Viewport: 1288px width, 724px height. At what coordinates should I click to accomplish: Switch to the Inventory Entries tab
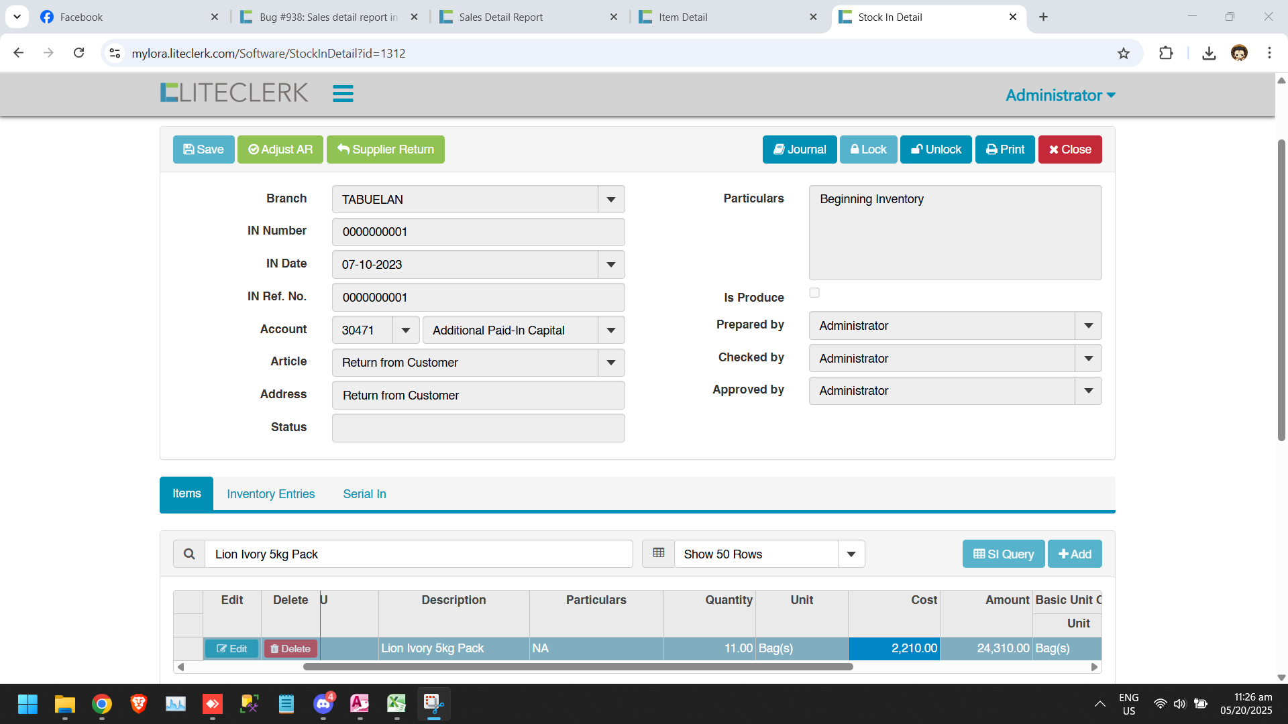[x=270, y=494]
